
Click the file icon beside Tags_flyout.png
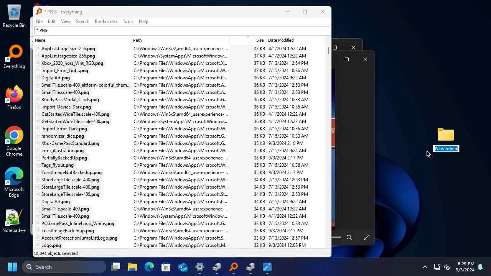tap(38, 165)
